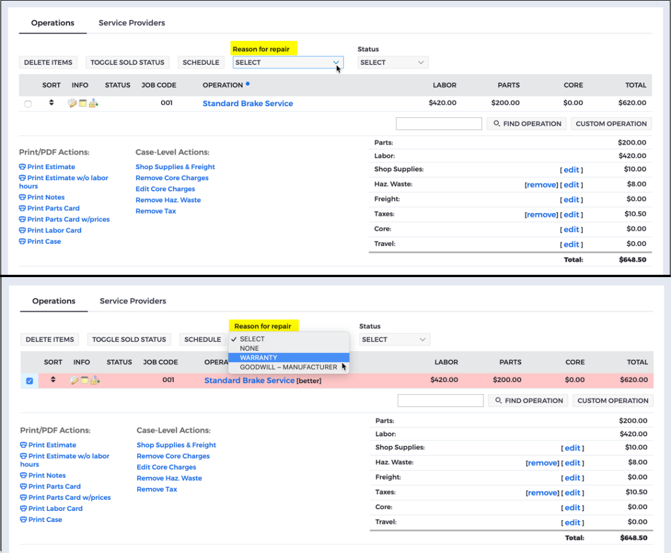Click DELETE ITEMS button in upper panel
This screenshot has height=553, width=671.
tap(48, 62)
